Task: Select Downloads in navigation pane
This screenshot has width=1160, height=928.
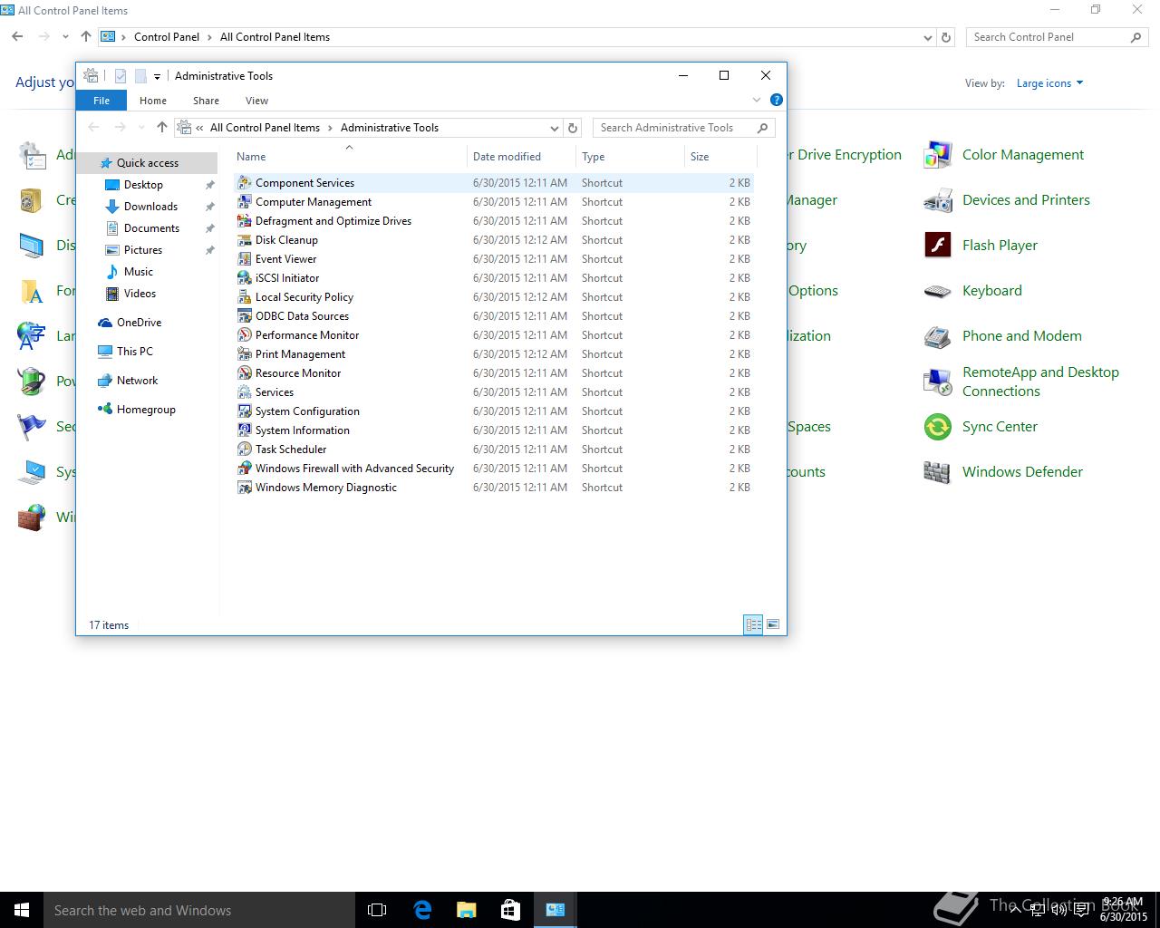Action: point(150,207)
